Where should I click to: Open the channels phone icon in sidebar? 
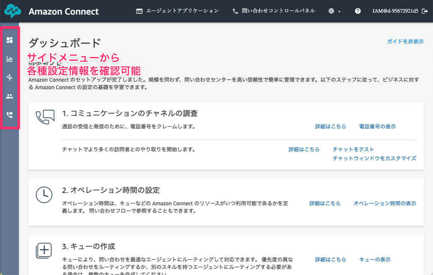9,115
